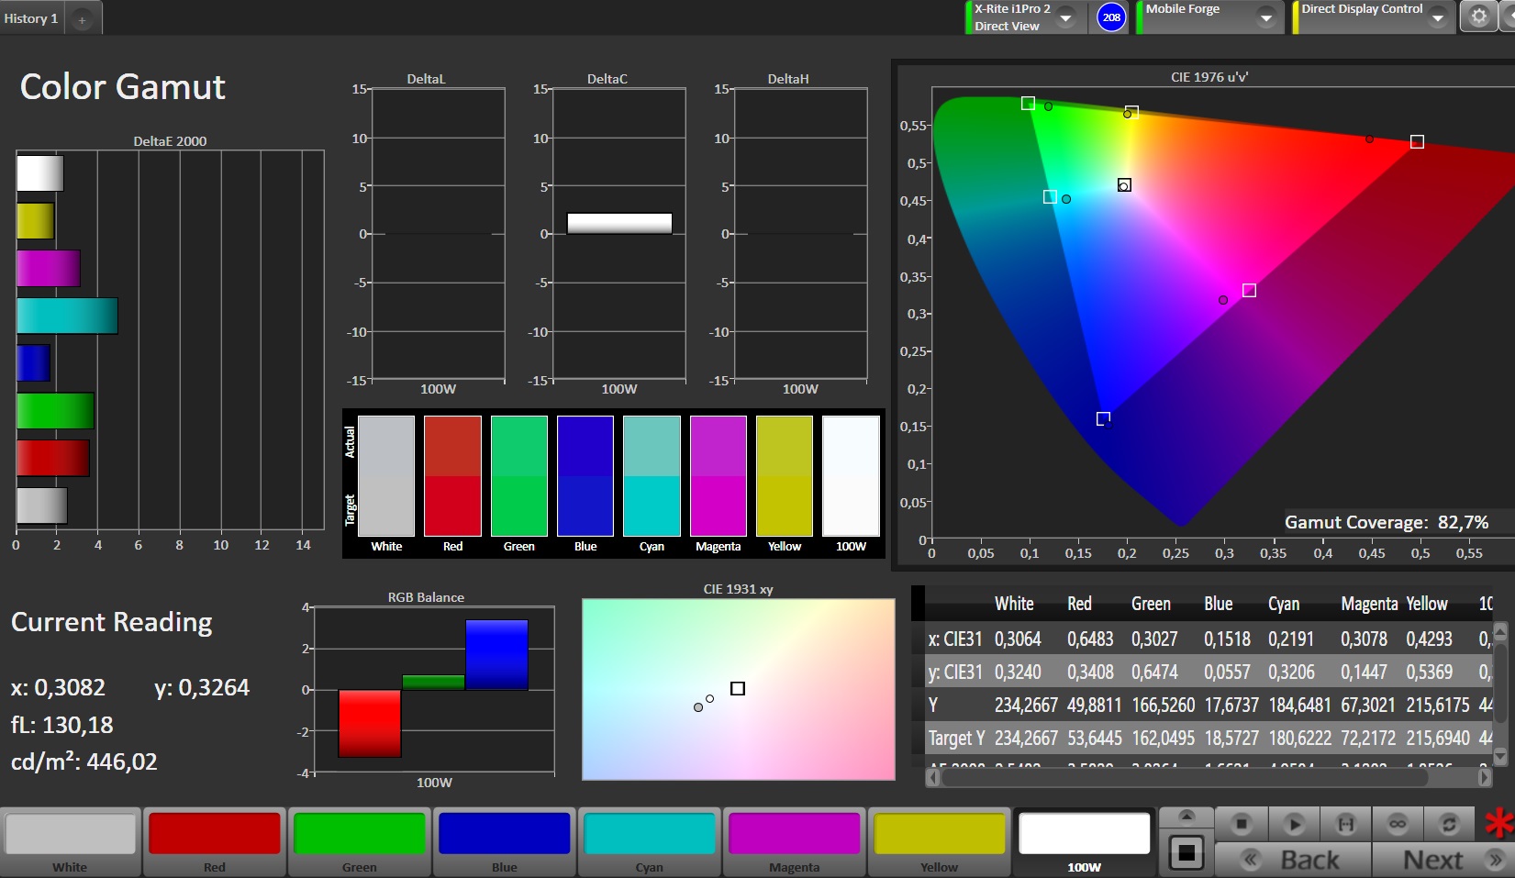
Task: Click the Stop measurement icon
Action: coord(1241,824)
